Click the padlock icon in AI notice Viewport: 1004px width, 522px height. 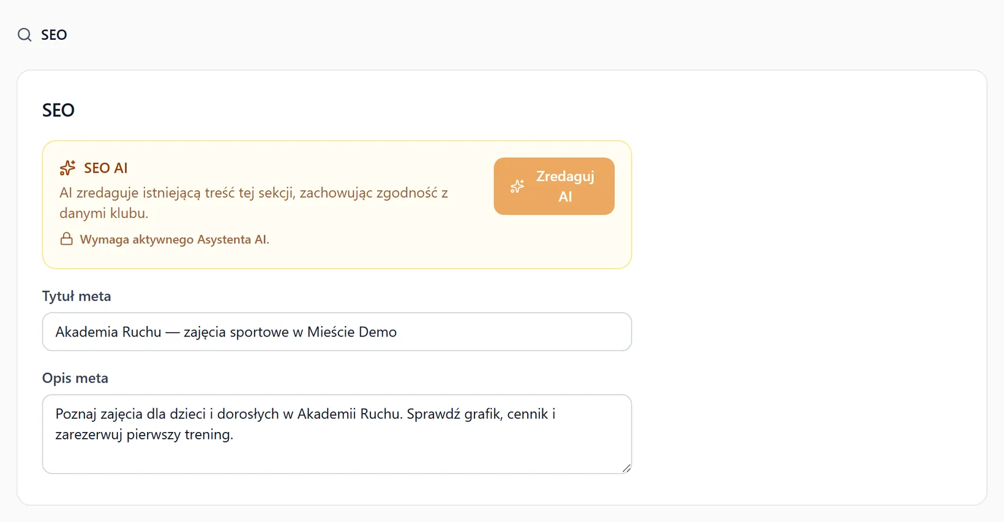(66, 239)
